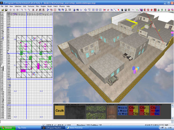Select the Clip NoSight METAL texture
Viewport: 174px width, 130px height.
click(x=155, y=110)
